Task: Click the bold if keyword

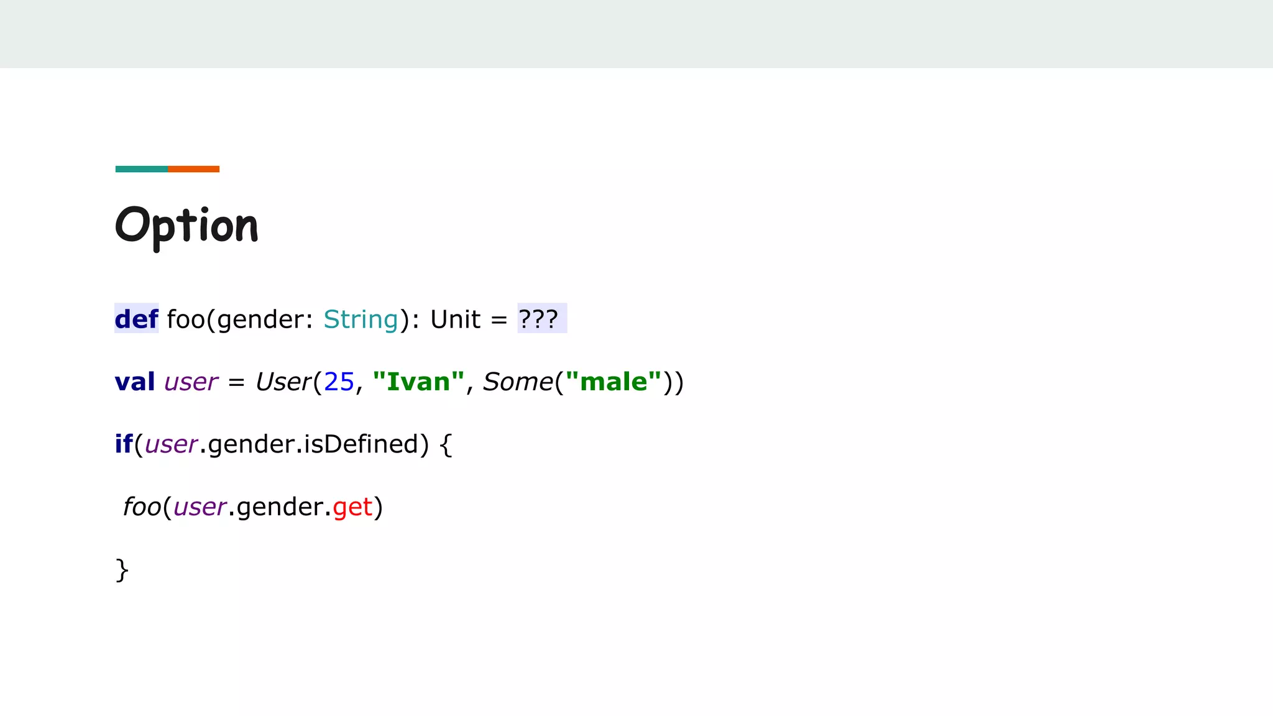Action: pyautogui.click(x=123, y=444)
